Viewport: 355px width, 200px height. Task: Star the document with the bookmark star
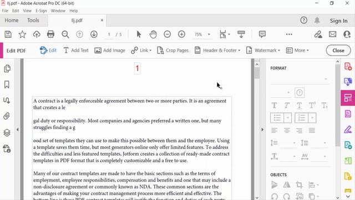click(22, 34)
